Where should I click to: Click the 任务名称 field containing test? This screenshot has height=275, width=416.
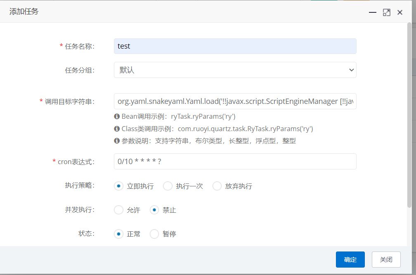(235, 46)
